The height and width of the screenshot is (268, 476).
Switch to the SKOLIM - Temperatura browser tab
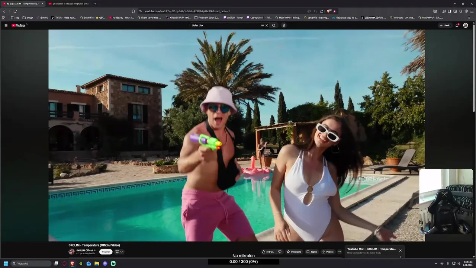click(x=23, y=4)
